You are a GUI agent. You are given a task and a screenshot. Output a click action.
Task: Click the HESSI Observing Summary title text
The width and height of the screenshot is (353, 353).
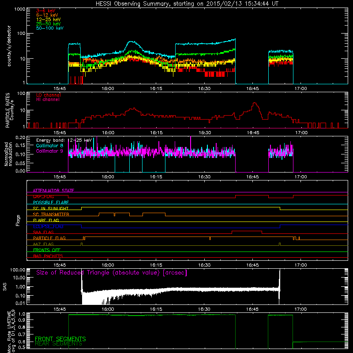[187, 4]
